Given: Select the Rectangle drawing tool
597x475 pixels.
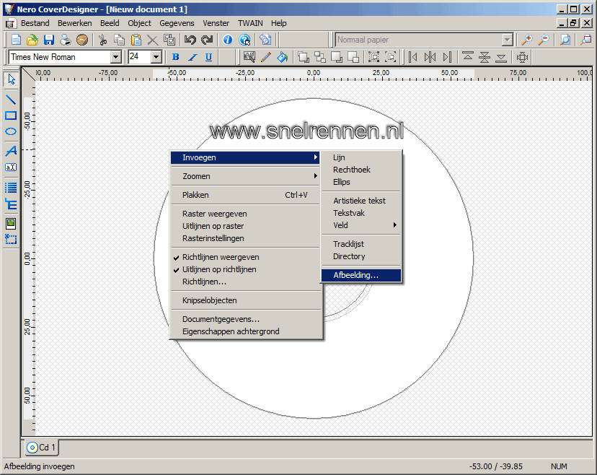Looking at the screenshot, I should (x=11, y=116).
